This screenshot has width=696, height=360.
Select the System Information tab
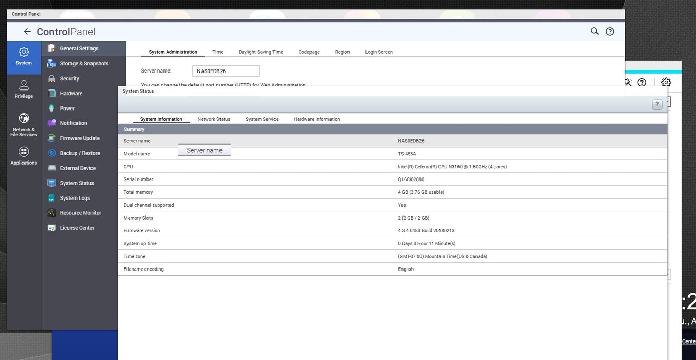pos(161,119)
